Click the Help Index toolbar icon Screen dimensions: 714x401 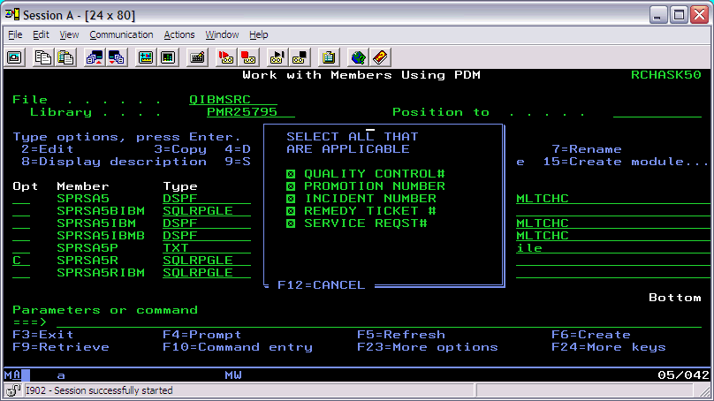click(380, 57)
